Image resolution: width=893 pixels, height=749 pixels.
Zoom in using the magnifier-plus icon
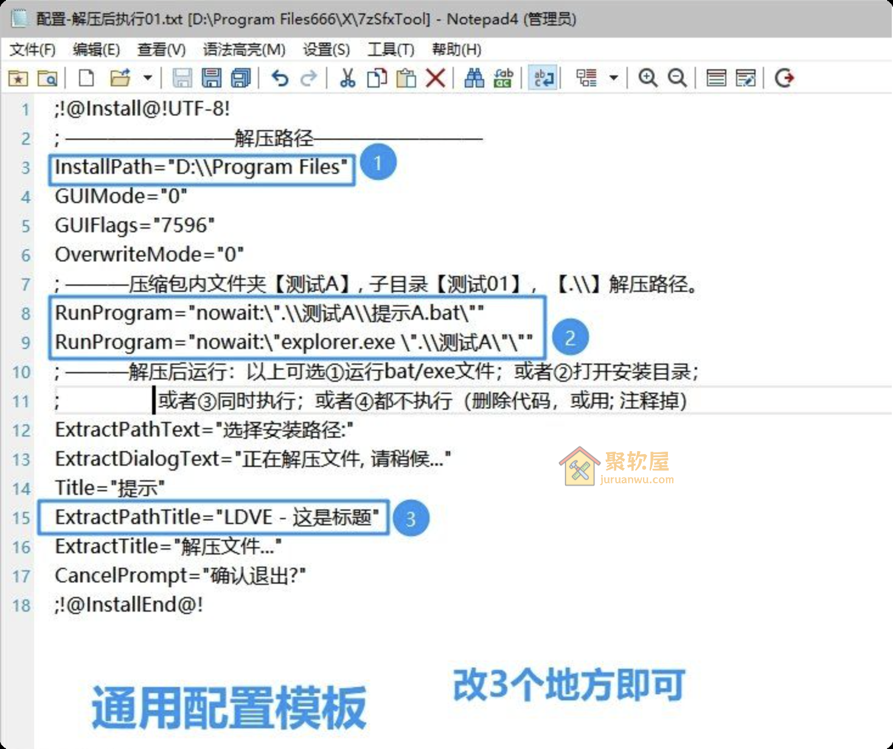point(648,78)
